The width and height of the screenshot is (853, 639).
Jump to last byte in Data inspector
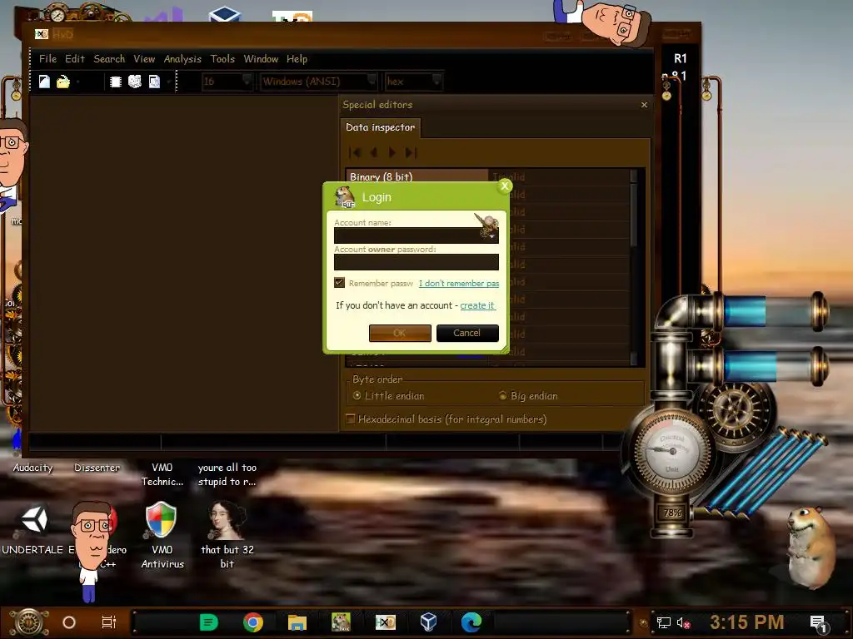click(412, 153)
